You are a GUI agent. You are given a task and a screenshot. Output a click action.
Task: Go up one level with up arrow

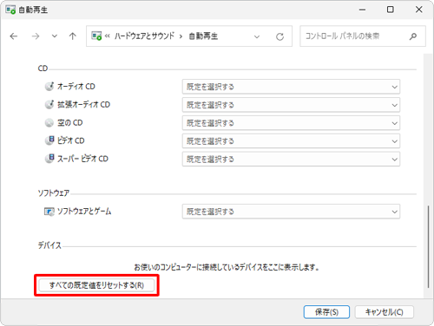[x=73, y=36]
